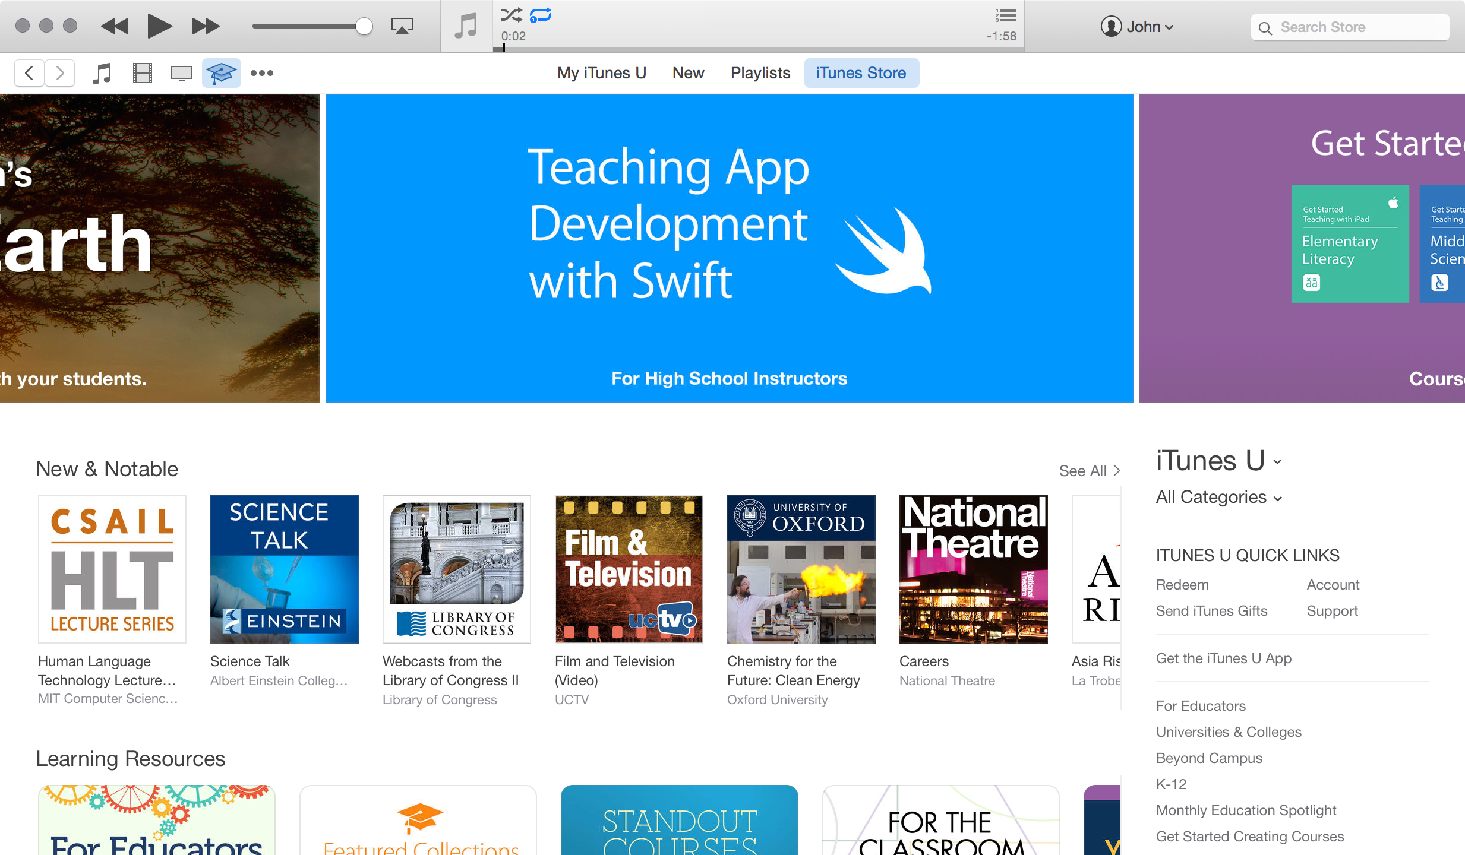Switch to the Playlists tab

point(760,72)
